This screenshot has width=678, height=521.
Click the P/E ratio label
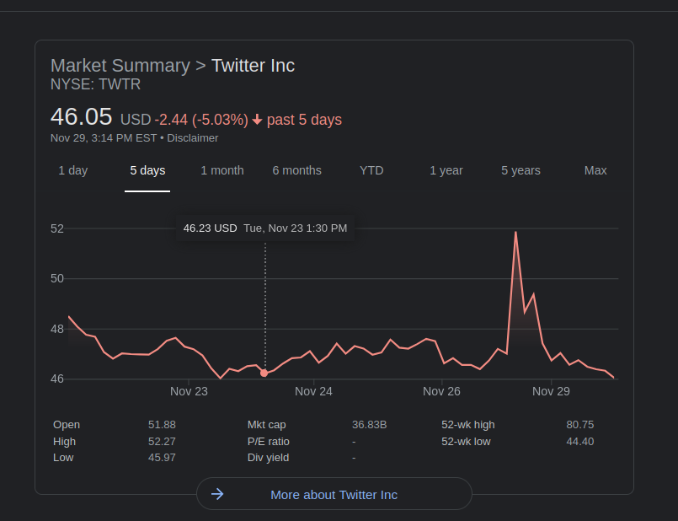click(x=269, y=442)
